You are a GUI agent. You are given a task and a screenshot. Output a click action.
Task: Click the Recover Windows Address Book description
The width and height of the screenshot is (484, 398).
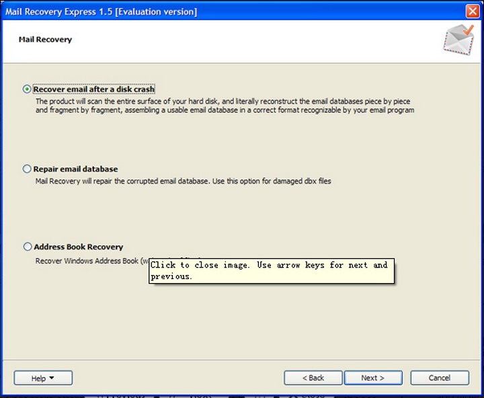[92, 261]
